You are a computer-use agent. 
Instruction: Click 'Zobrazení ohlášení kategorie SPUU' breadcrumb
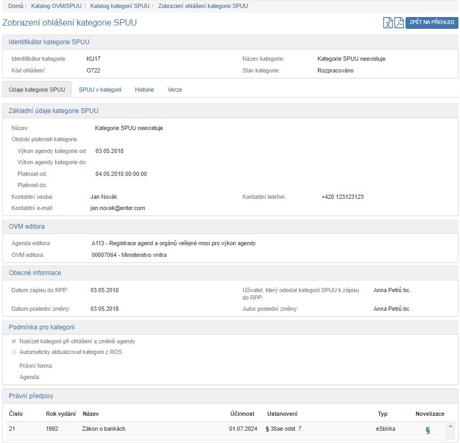203,6
